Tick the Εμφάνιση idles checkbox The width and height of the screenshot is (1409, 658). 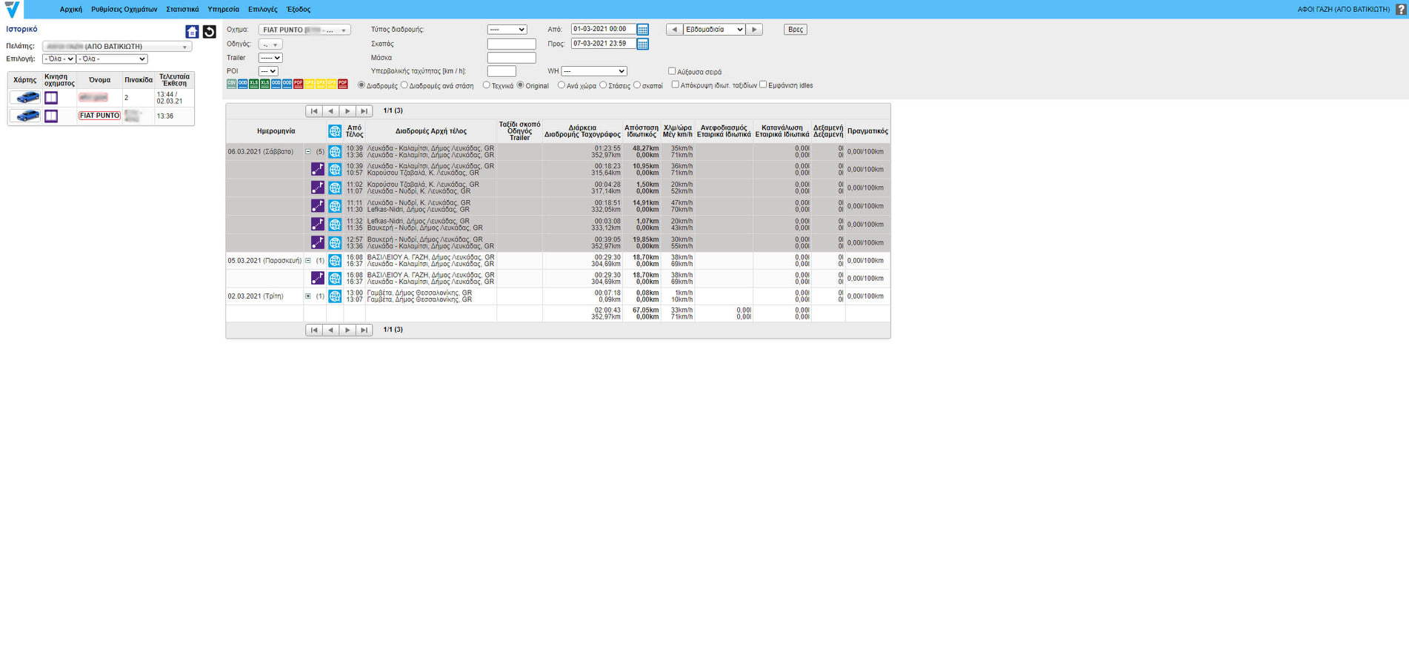[x=763, y=84]
